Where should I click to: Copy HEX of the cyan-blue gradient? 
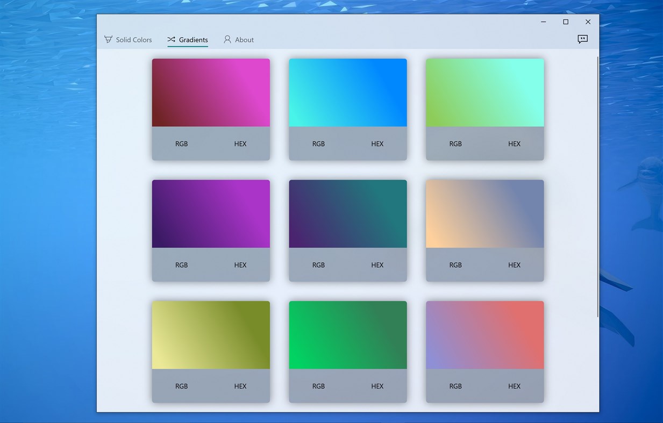377,144
